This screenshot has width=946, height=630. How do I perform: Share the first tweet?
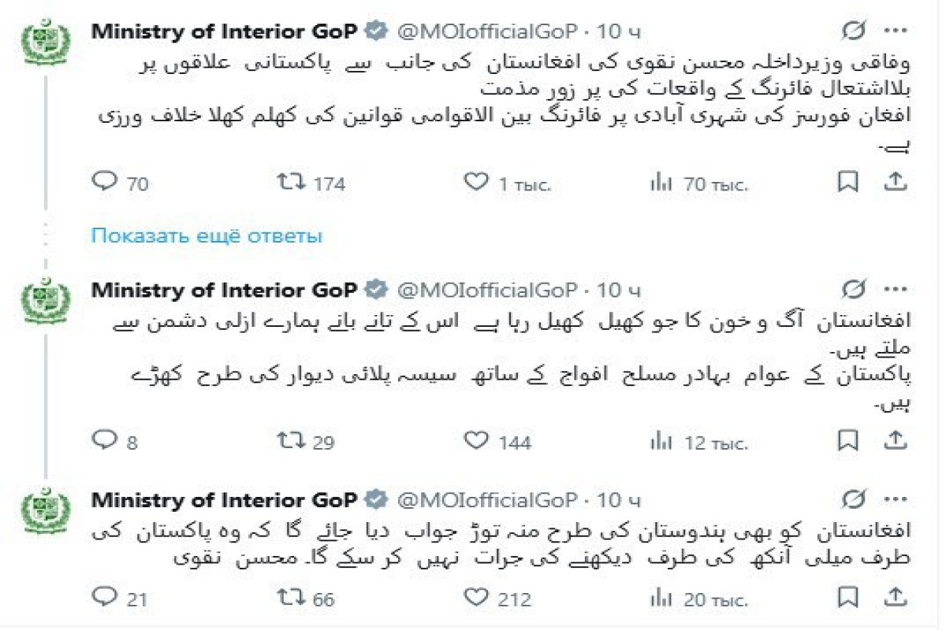click(895, 183)
